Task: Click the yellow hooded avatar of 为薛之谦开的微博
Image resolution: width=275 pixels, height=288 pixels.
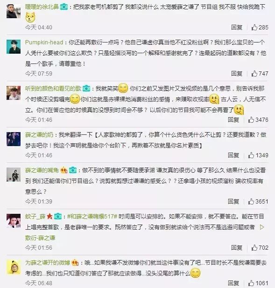Action: (x=14, y=267)
